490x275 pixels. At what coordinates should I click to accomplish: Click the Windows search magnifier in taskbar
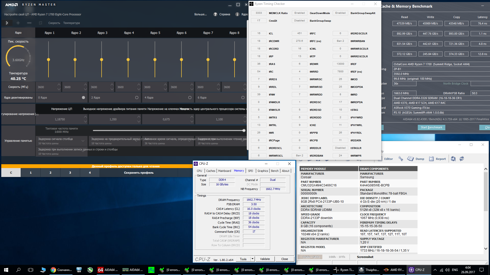[x=18, y=270]
